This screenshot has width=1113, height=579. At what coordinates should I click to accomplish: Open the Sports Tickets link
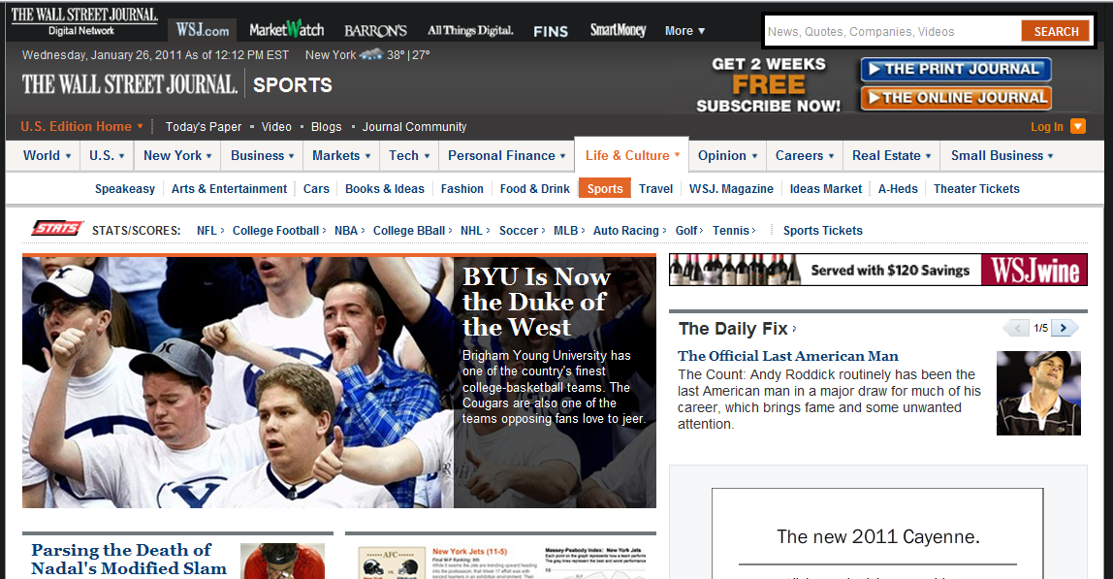(823, 230)
